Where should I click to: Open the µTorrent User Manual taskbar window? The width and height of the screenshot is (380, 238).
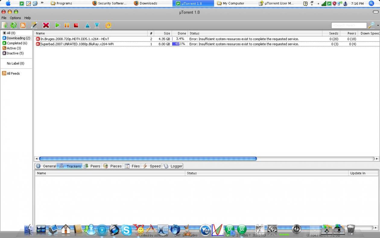276,3
